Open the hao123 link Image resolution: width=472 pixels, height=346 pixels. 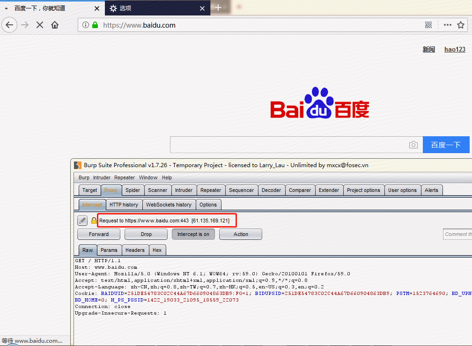click(455, 49)
